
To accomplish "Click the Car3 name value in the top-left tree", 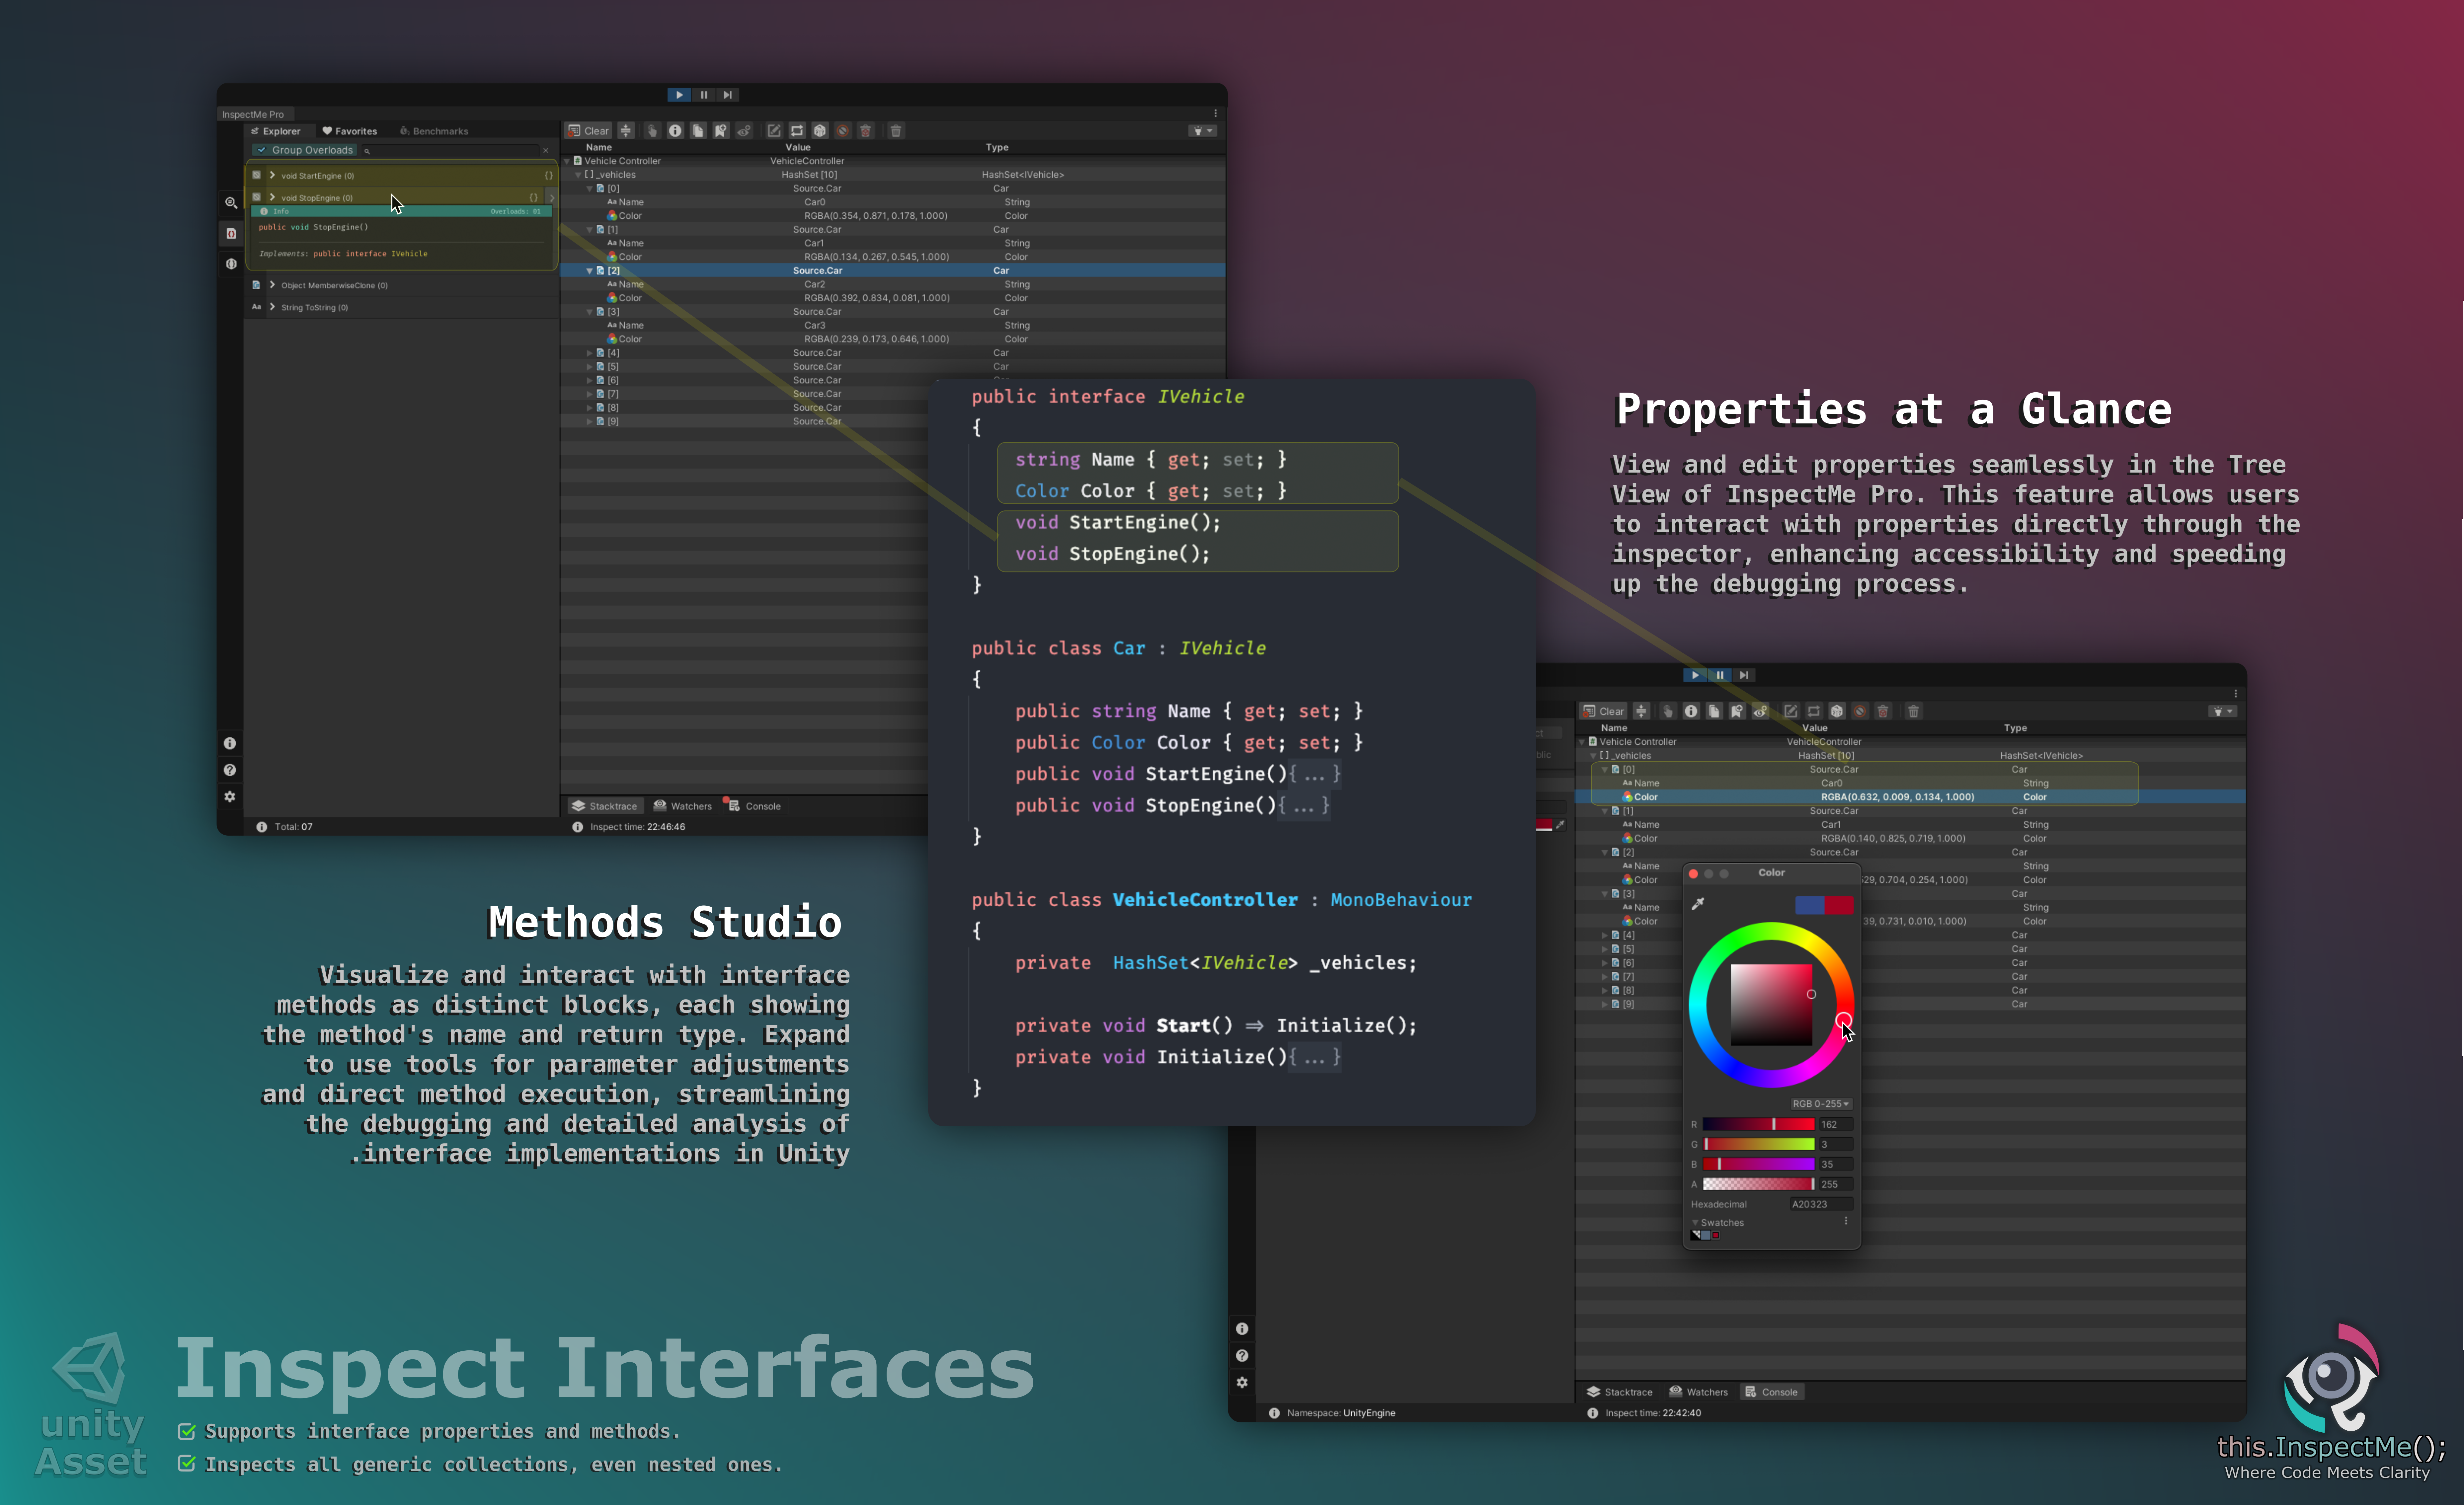I will pyautogui.click(x=815, y=325).
